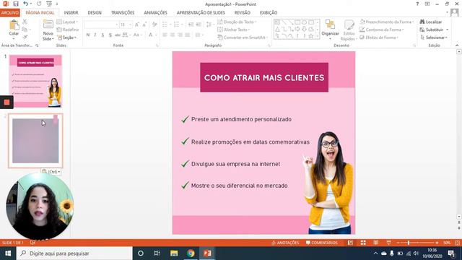Screen dimensions: 462x260
Task: Toggle underline formatting
Action: (103, 35)
